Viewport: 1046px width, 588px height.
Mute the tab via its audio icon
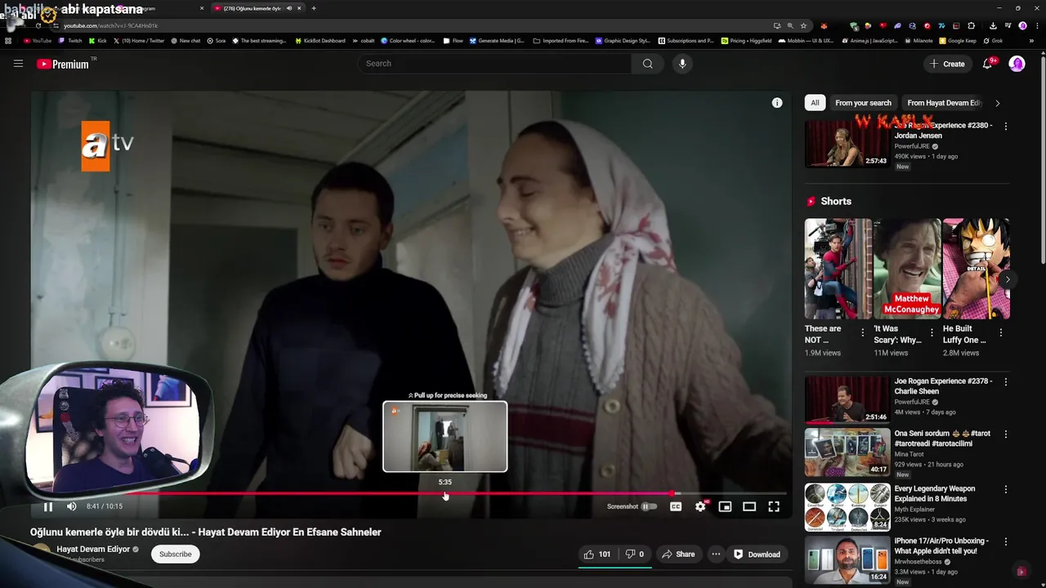[x=289, y=8]
